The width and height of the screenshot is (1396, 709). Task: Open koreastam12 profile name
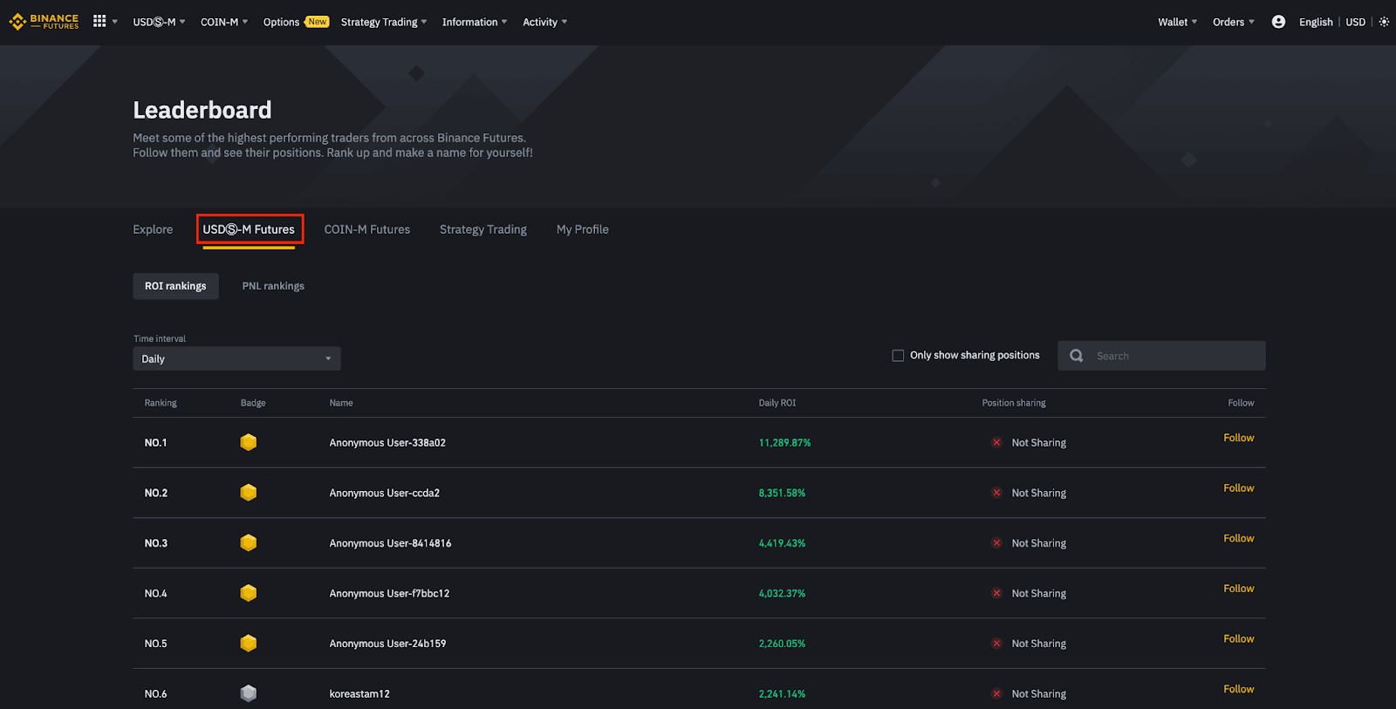359,694
